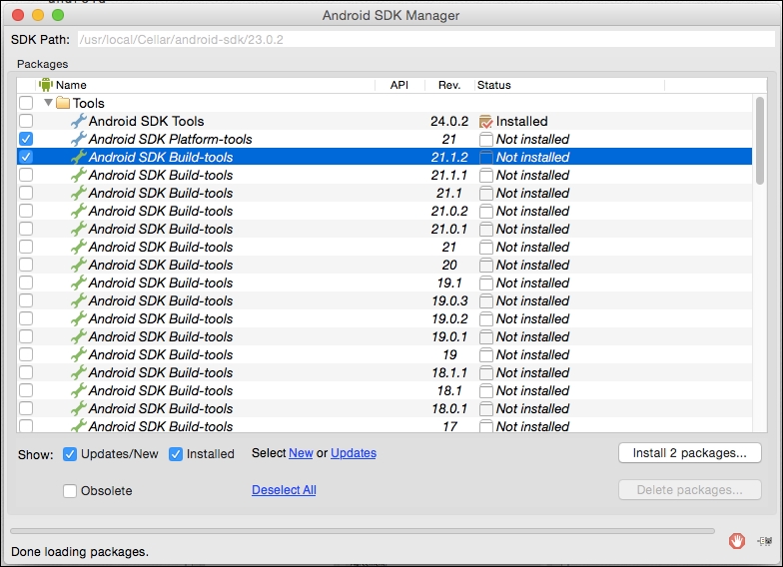Click the red stop hand icon
Image resolution: width=783 pixels, height=567 pixels.
(737, 541)
